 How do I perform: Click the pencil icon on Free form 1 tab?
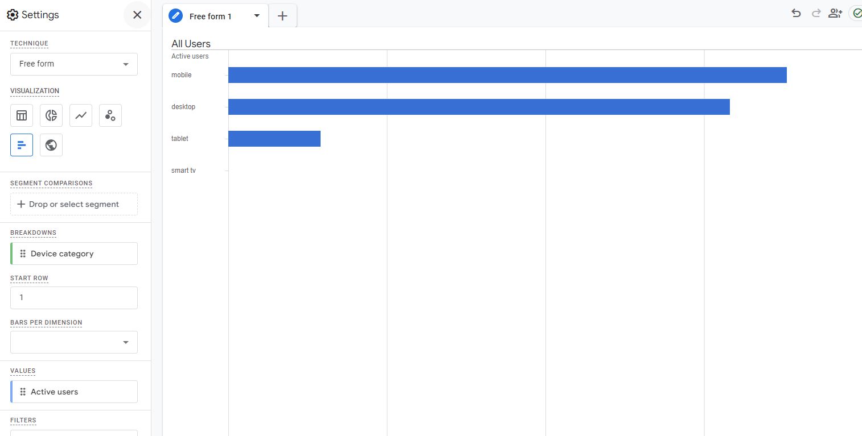(175, 16)
